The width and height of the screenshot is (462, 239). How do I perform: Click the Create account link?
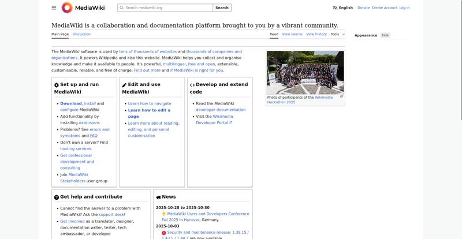(x=385, y=8)
